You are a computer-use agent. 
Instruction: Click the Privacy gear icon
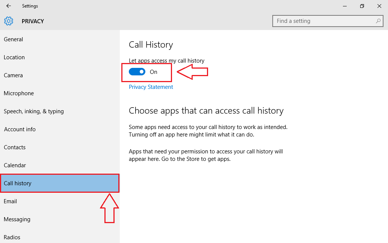pos(9,21)
